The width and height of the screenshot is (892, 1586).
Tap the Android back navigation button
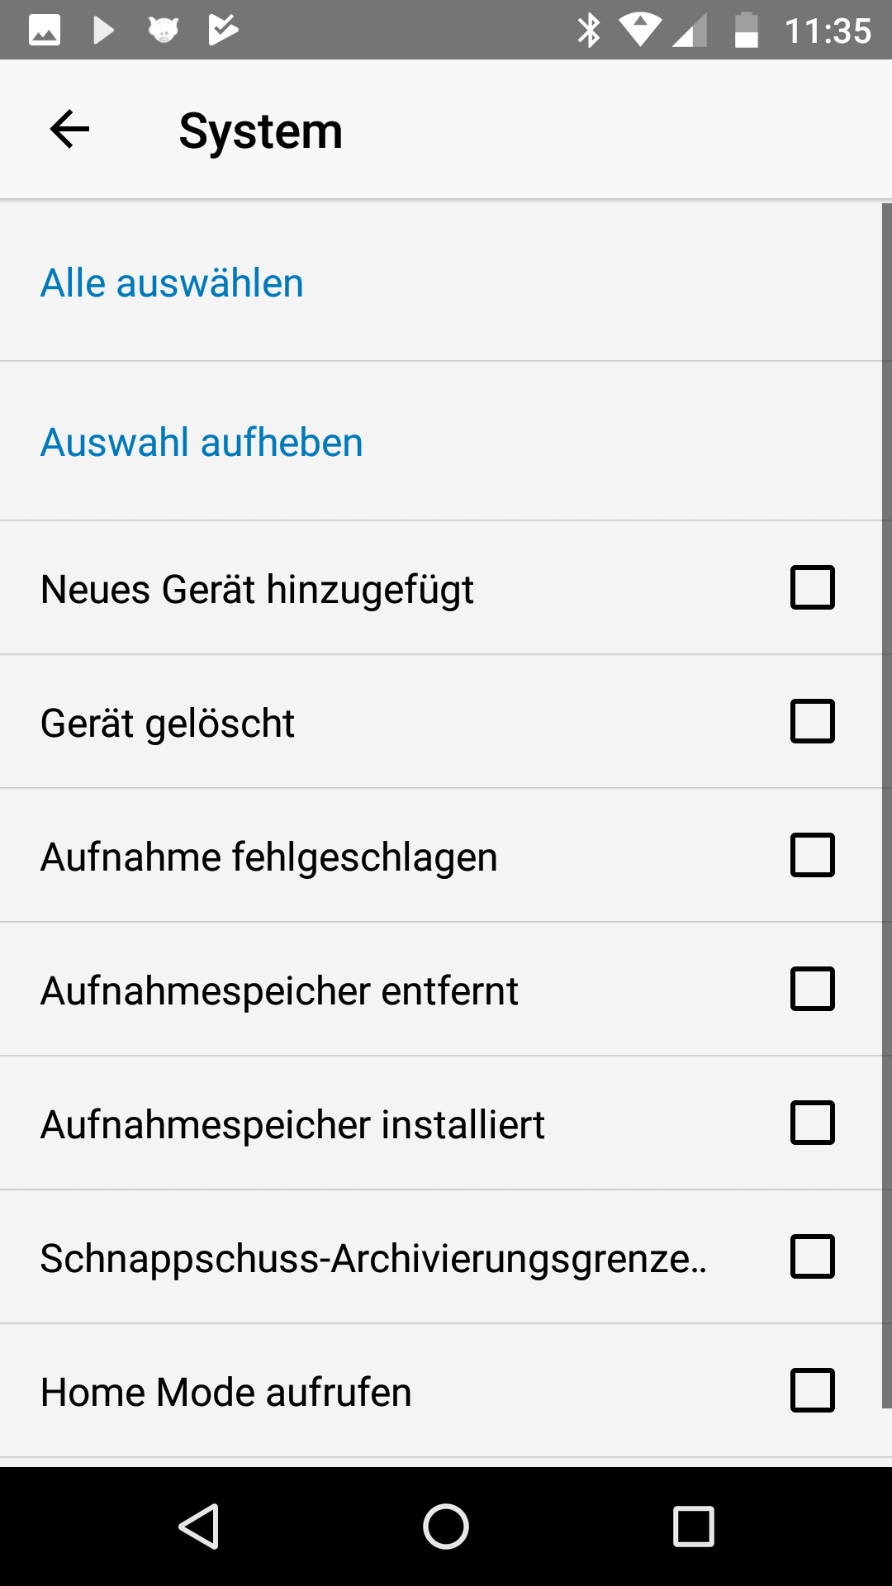coord(199,1526)
